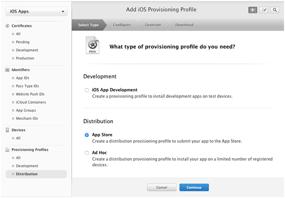285x198 pixels.
Task: Go to the Configure step
Action: [122, 25]
